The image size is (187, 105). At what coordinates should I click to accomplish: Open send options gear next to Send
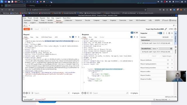tap(32, 29)
